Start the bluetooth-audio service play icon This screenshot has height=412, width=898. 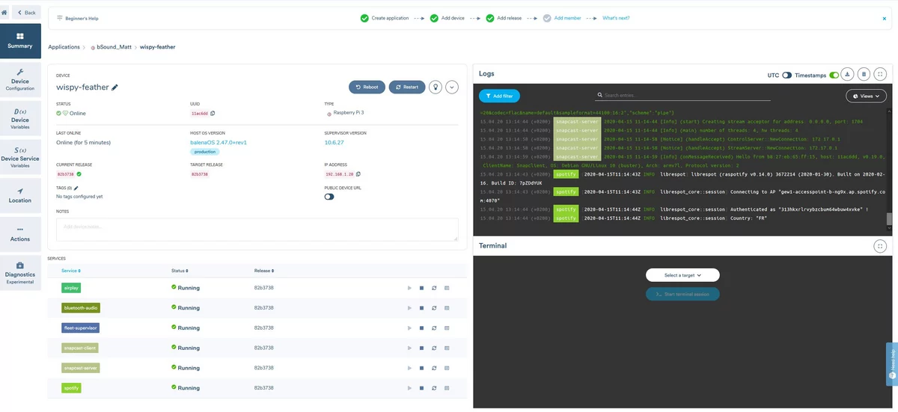[409, 308]
